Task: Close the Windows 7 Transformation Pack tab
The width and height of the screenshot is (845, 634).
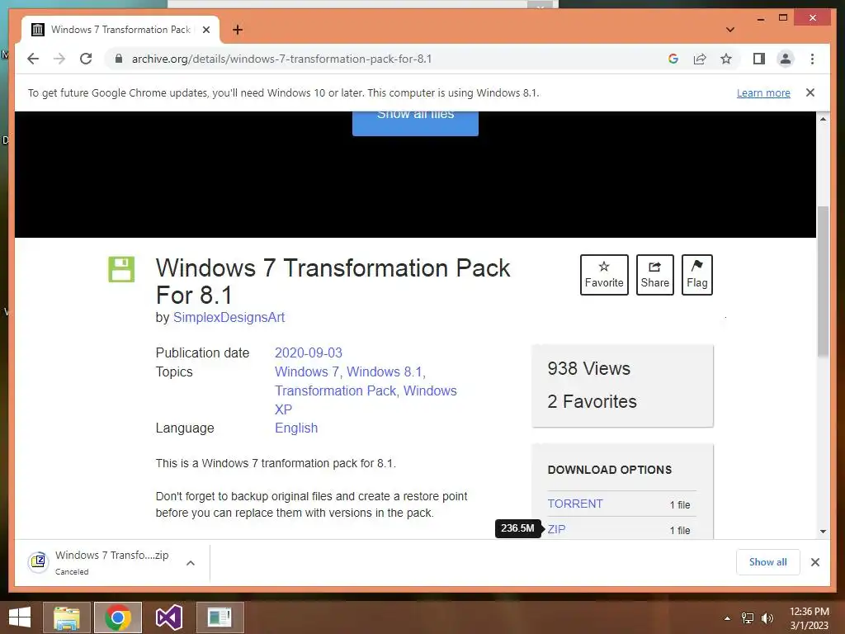Action: pos(205,30)
